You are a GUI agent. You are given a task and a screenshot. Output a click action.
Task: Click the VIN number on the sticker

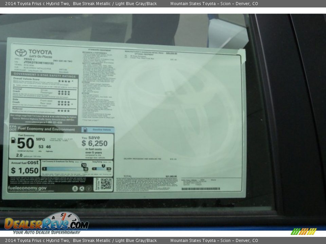[38, 63]
